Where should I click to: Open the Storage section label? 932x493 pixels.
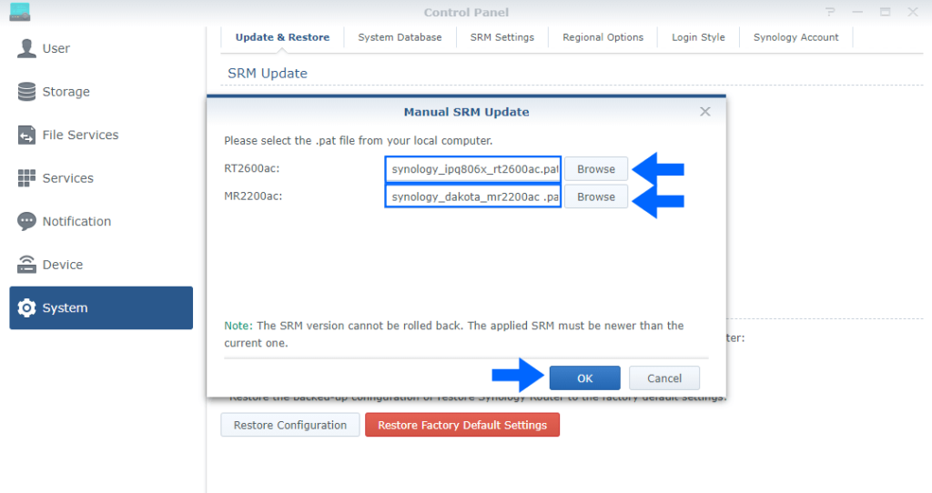[66, 92]
